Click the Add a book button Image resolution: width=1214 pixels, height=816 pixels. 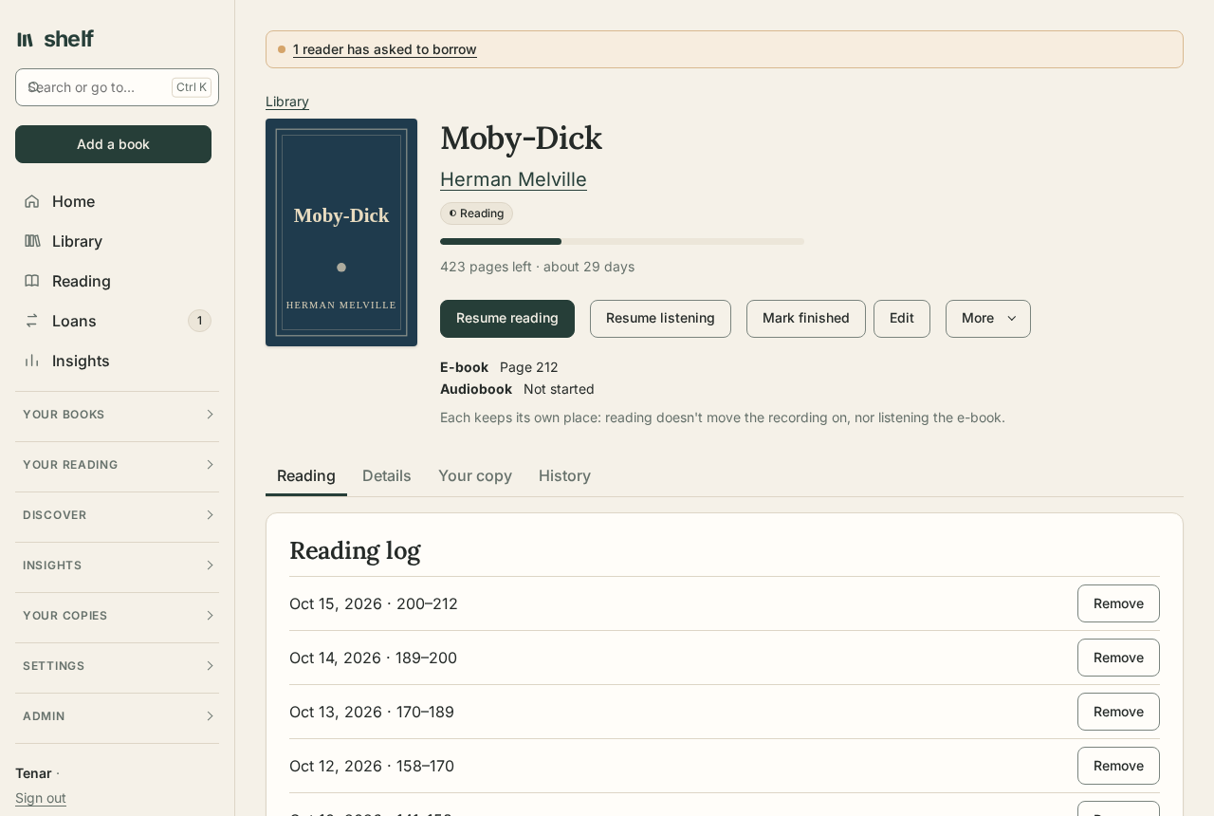[x=114, y=144]
